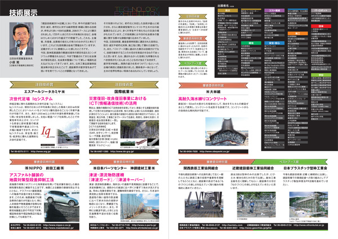Click the purple コスト縮減 category label
Image resolution: width=338 pixels, height=239 pixels.
point(274,10)
